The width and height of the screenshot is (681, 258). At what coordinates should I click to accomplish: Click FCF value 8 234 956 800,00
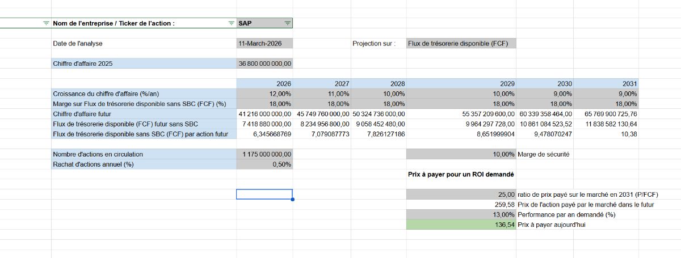322,124
